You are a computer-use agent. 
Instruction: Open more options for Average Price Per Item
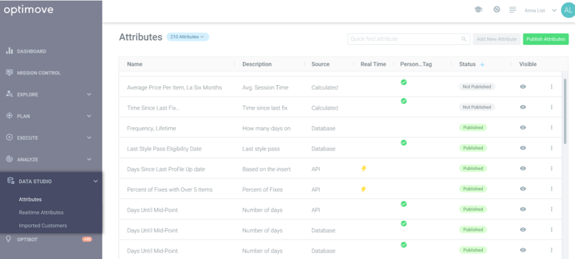(551, 87)
